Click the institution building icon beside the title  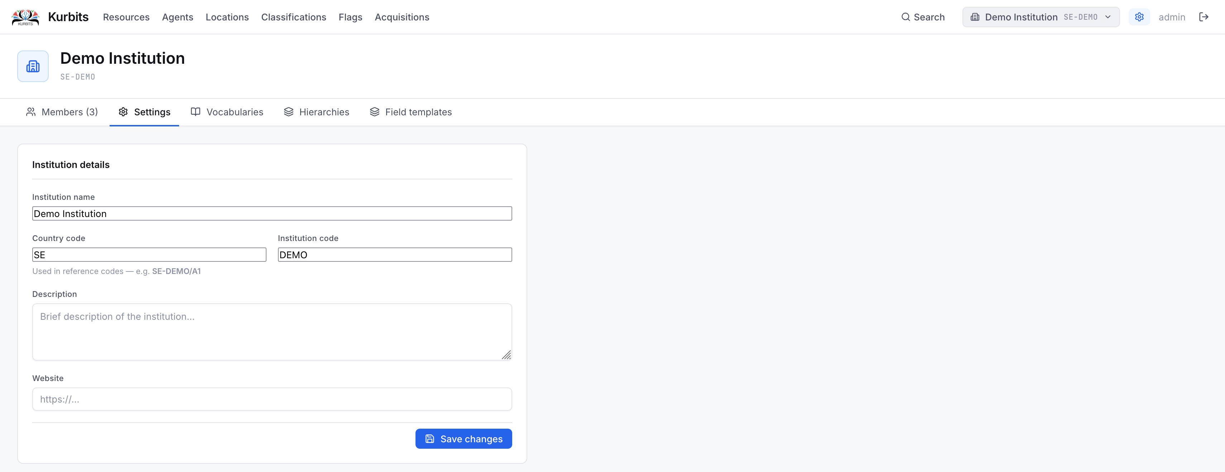click(33, 66)
